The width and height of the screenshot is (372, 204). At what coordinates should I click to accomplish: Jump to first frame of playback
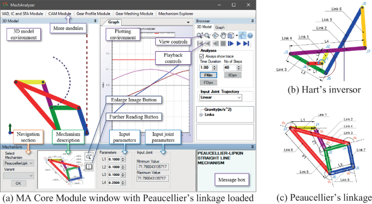tap(200, 44)
